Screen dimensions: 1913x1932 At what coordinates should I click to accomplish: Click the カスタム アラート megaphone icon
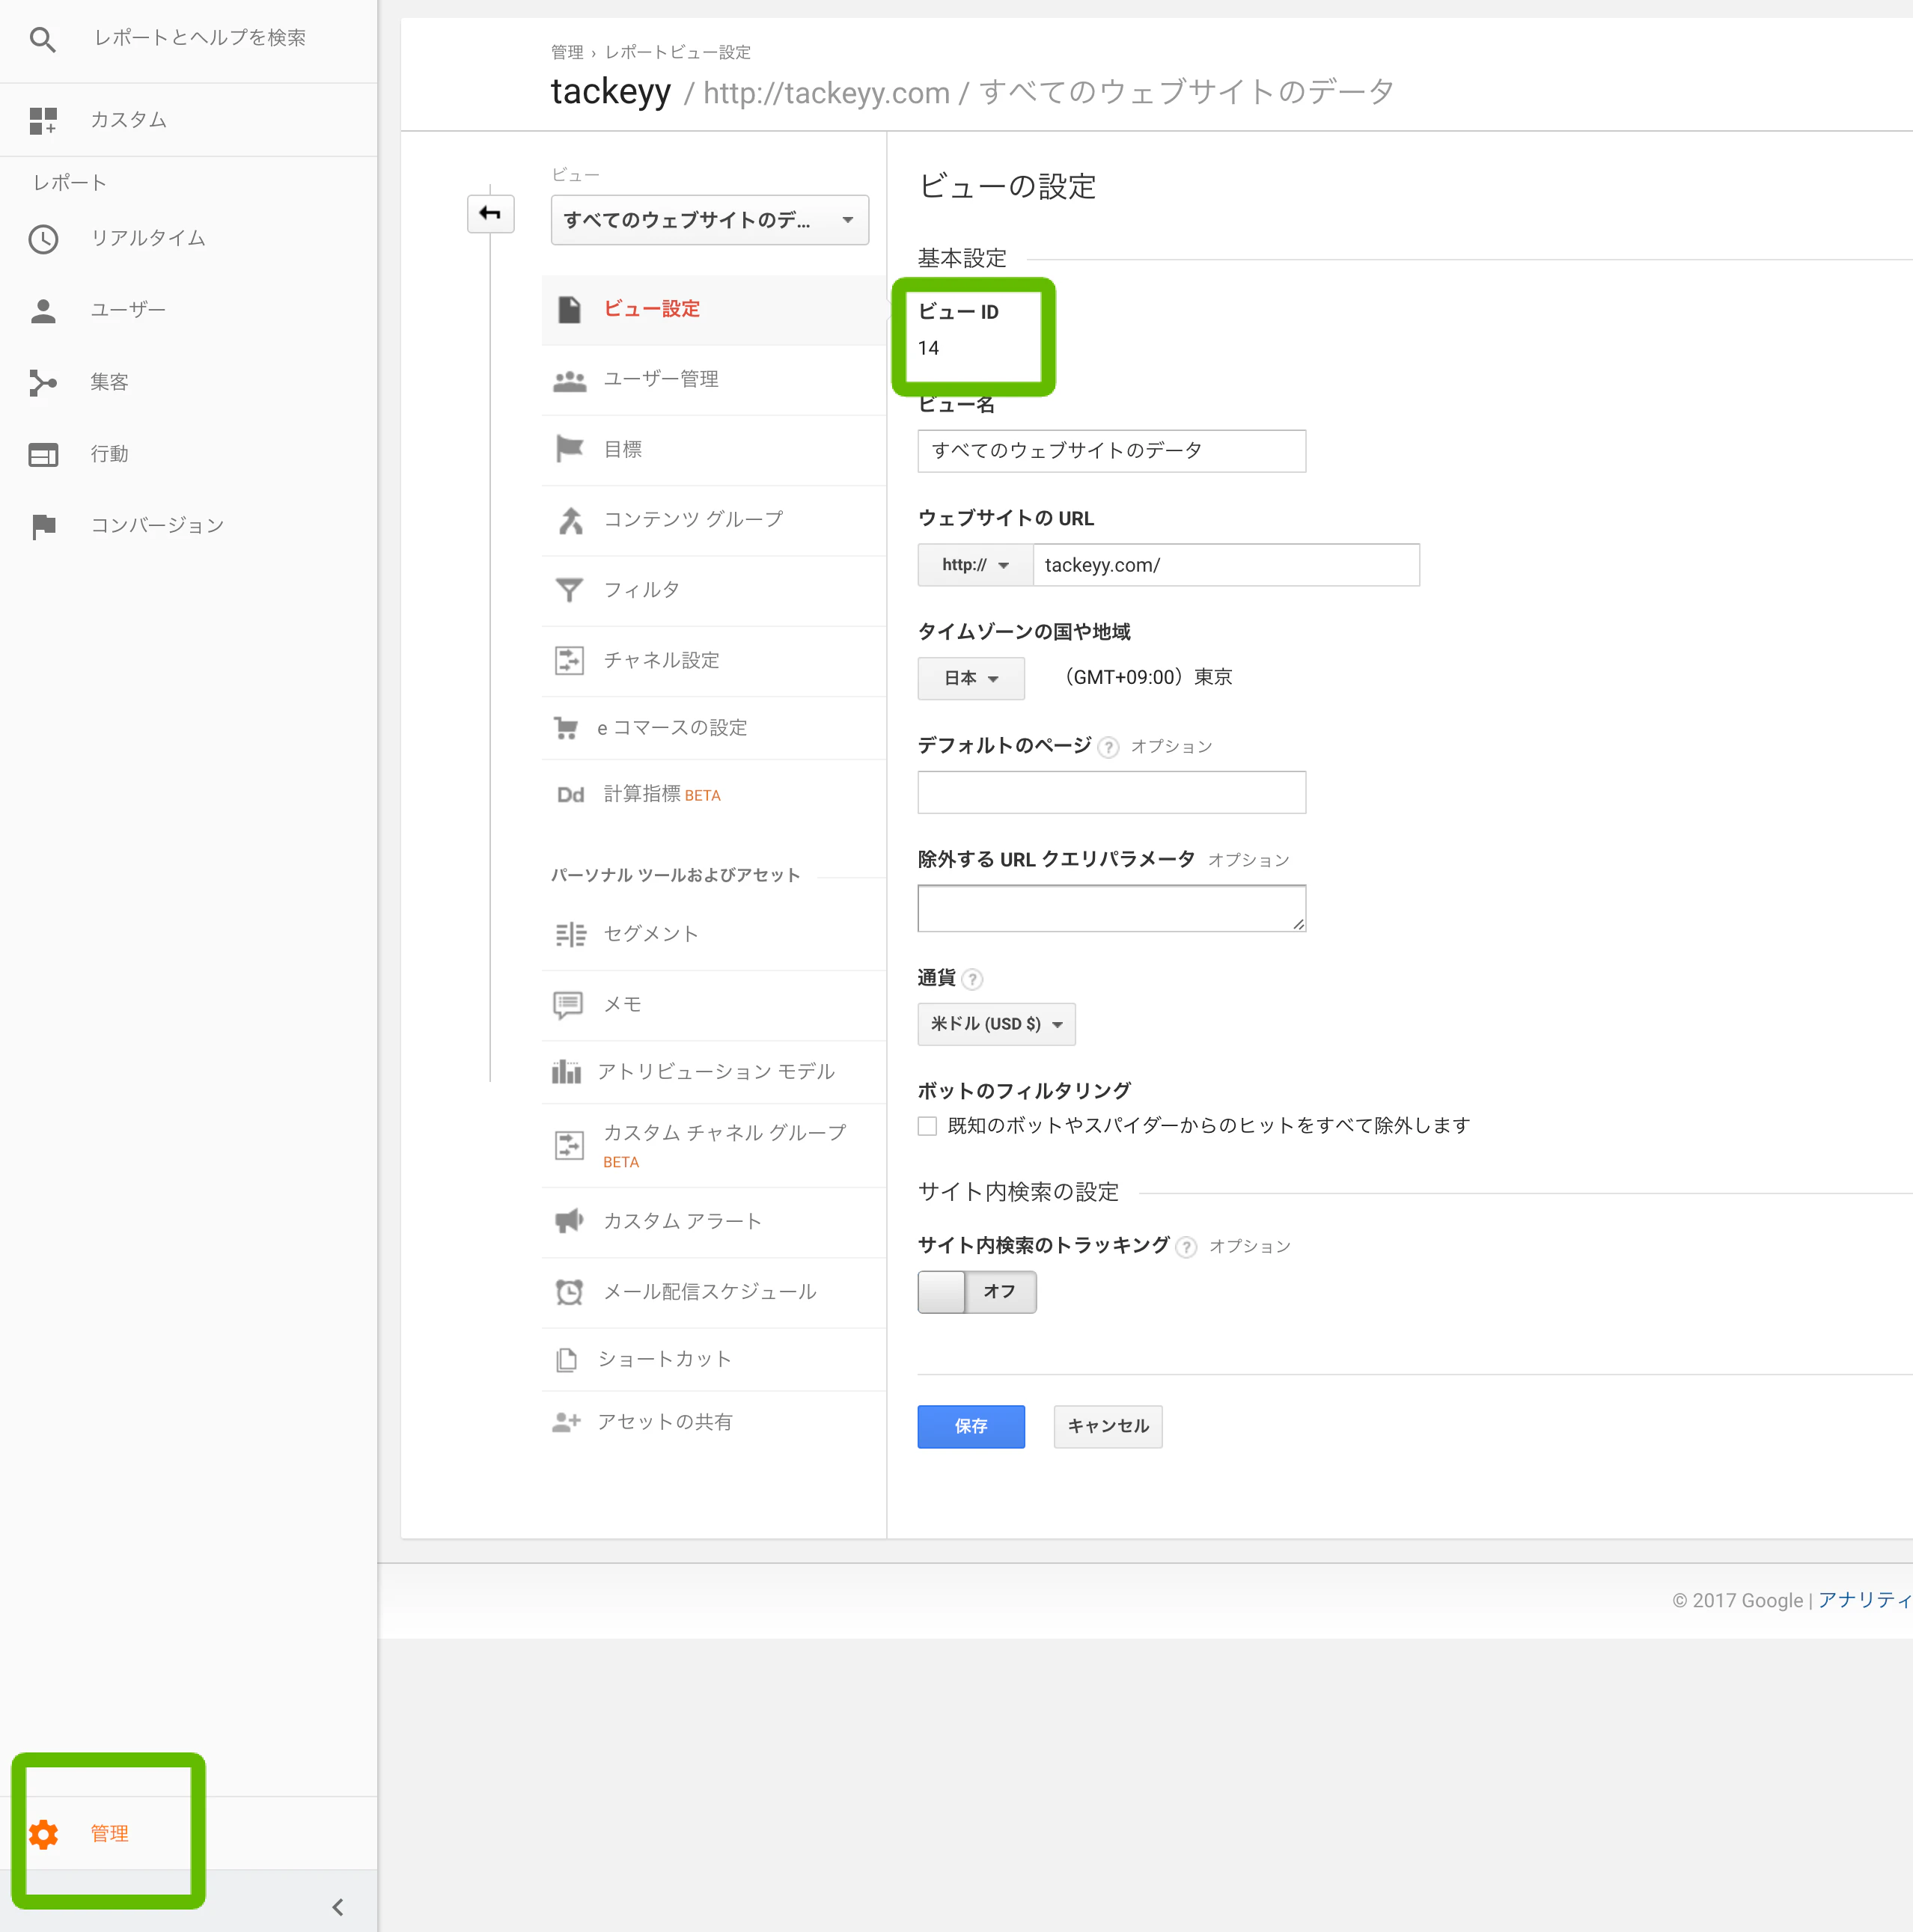[569, 1221]
